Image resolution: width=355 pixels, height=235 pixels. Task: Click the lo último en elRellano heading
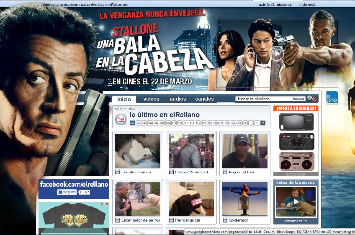(165, 115)
